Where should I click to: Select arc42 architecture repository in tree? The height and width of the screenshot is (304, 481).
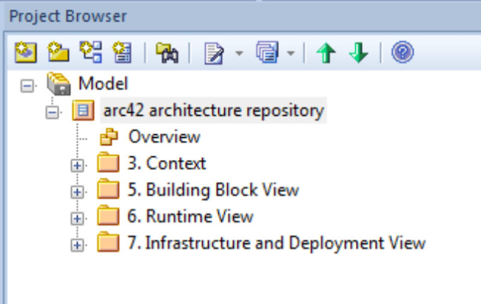tap(213, 111)
